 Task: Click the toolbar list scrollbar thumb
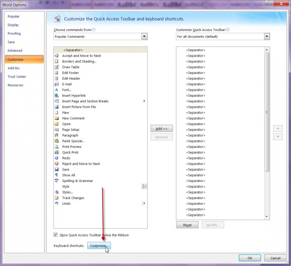point(267,112)
